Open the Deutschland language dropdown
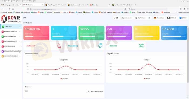189x99 pixels. pyautogui.click(x=159, y=18)
